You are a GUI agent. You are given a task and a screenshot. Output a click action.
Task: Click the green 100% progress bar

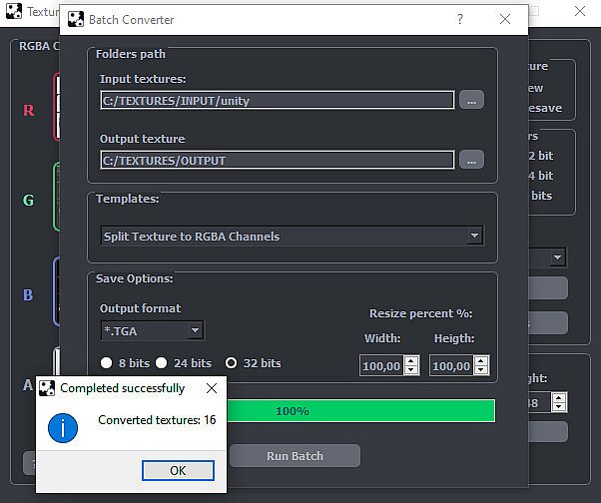(x=361, y=410)
